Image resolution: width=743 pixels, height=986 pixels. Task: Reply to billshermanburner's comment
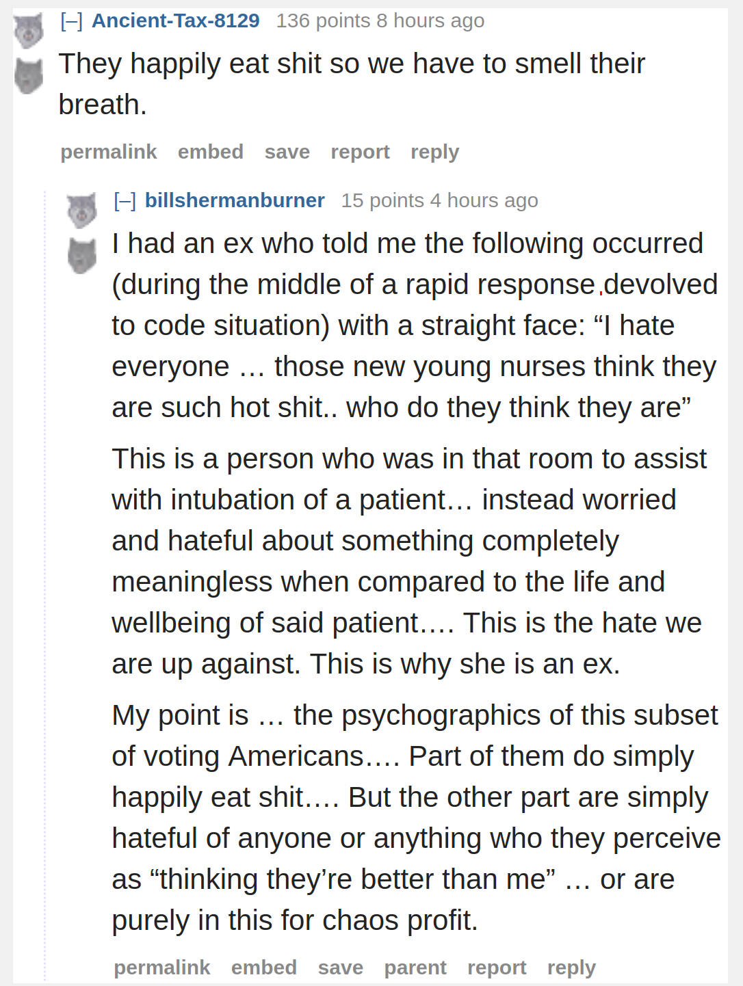572,968
